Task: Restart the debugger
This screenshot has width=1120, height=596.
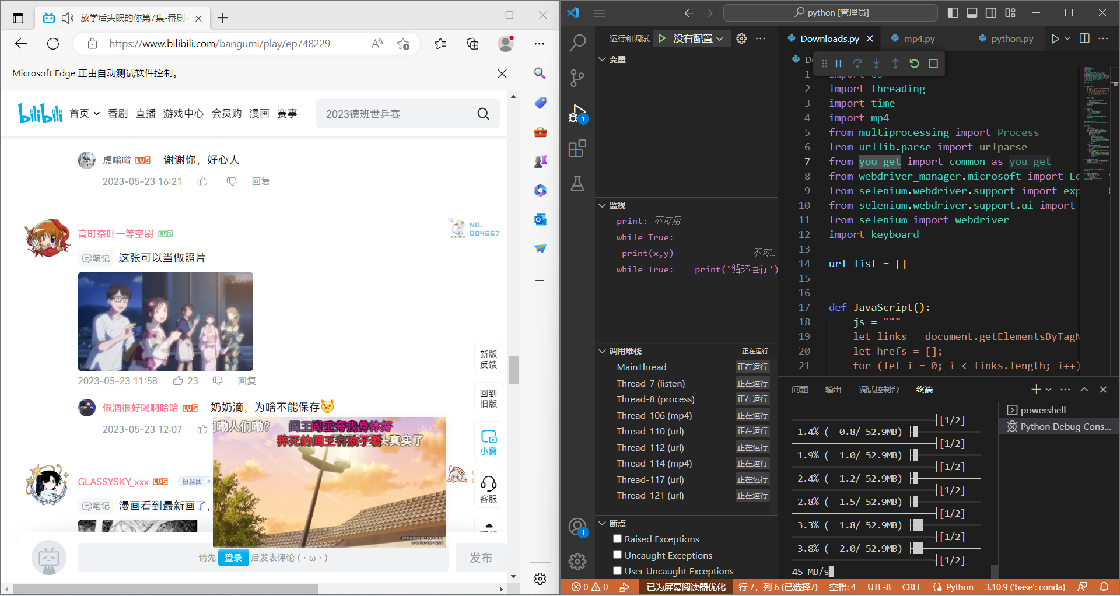Action: click(914, 64)
